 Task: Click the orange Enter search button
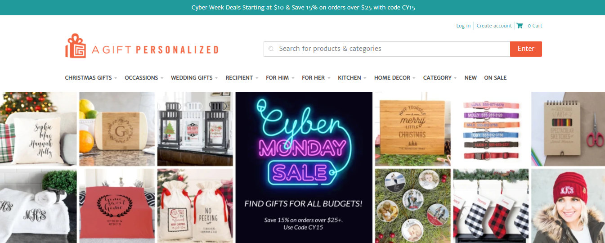[526, 49]
